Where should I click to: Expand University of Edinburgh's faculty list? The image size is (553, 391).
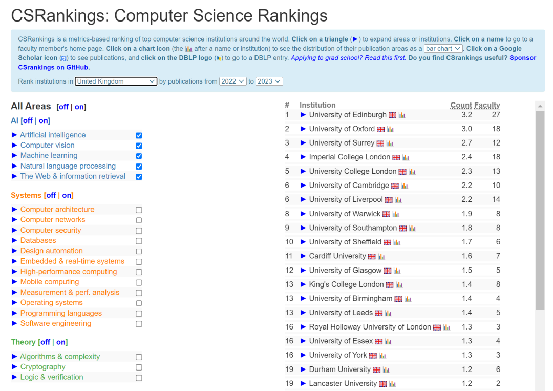pyautogui.click(x=304, y=115)
